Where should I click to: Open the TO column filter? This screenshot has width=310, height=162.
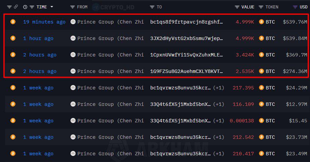coord(152,7)
